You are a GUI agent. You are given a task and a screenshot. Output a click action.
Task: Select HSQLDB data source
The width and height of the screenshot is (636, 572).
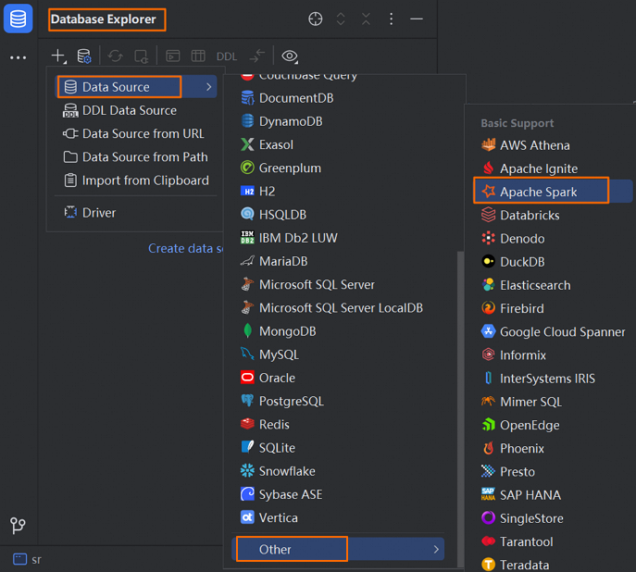pyautogui.click(x=338, y=215)
